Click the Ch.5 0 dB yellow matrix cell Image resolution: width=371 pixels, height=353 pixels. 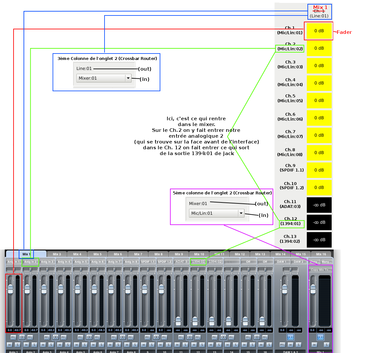(319, 101)
